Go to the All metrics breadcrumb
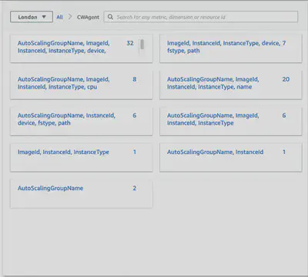This screenshot has width=308, height=277. [59, 17]
